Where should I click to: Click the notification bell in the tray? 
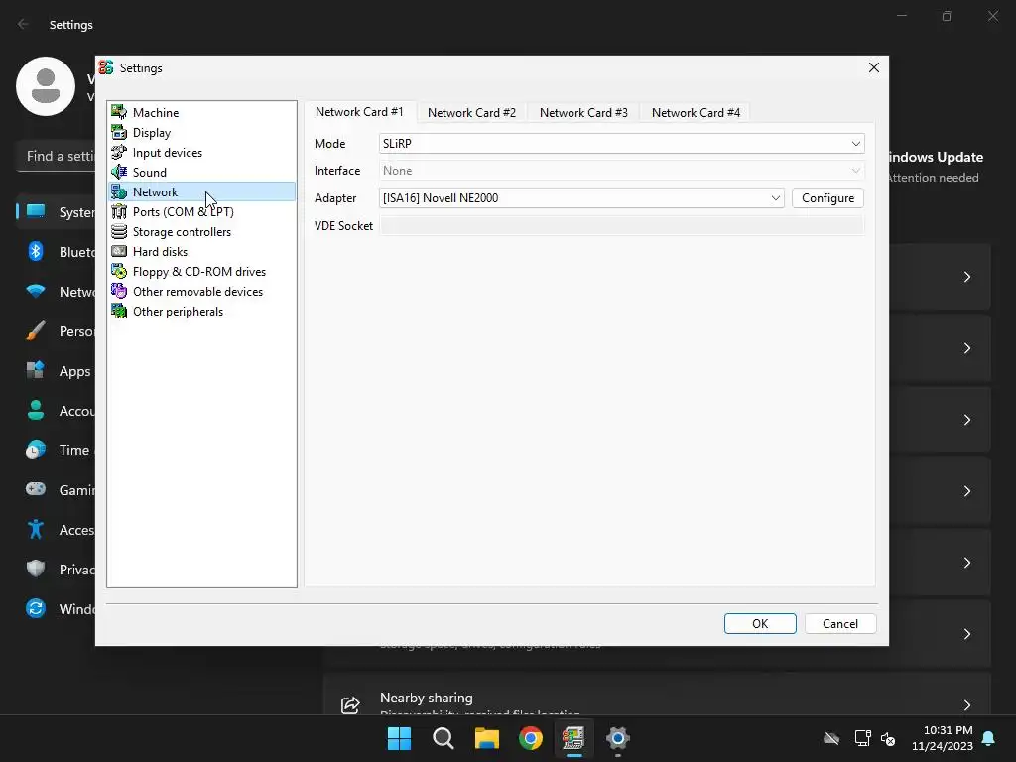click(x=989, y=738)
